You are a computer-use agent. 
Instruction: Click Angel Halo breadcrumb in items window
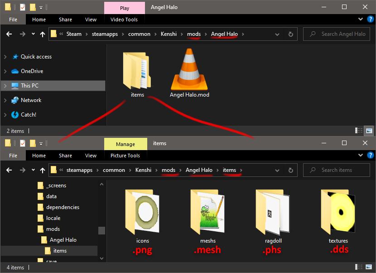pos(199,170)
